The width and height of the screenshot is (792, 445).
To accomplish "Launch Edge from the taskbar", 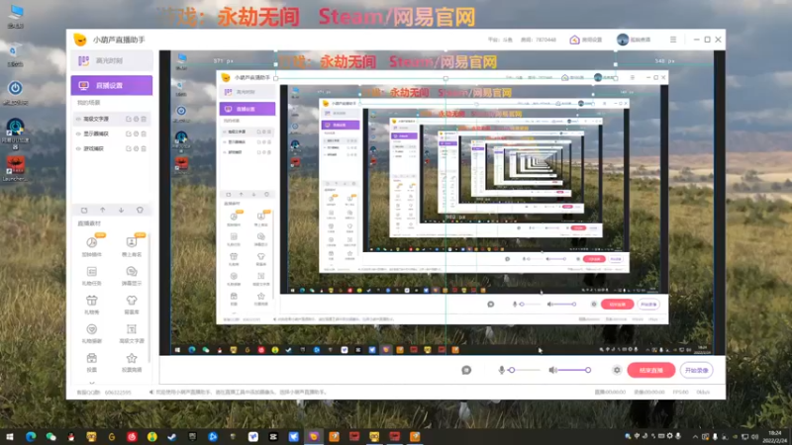I will [x=31, y=437].
